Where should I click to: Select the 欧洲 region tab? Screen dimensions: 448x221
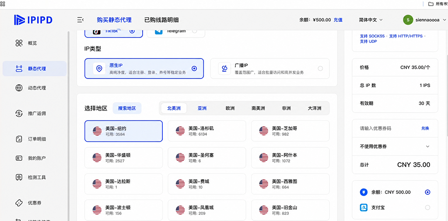click(x=230, y=108)
